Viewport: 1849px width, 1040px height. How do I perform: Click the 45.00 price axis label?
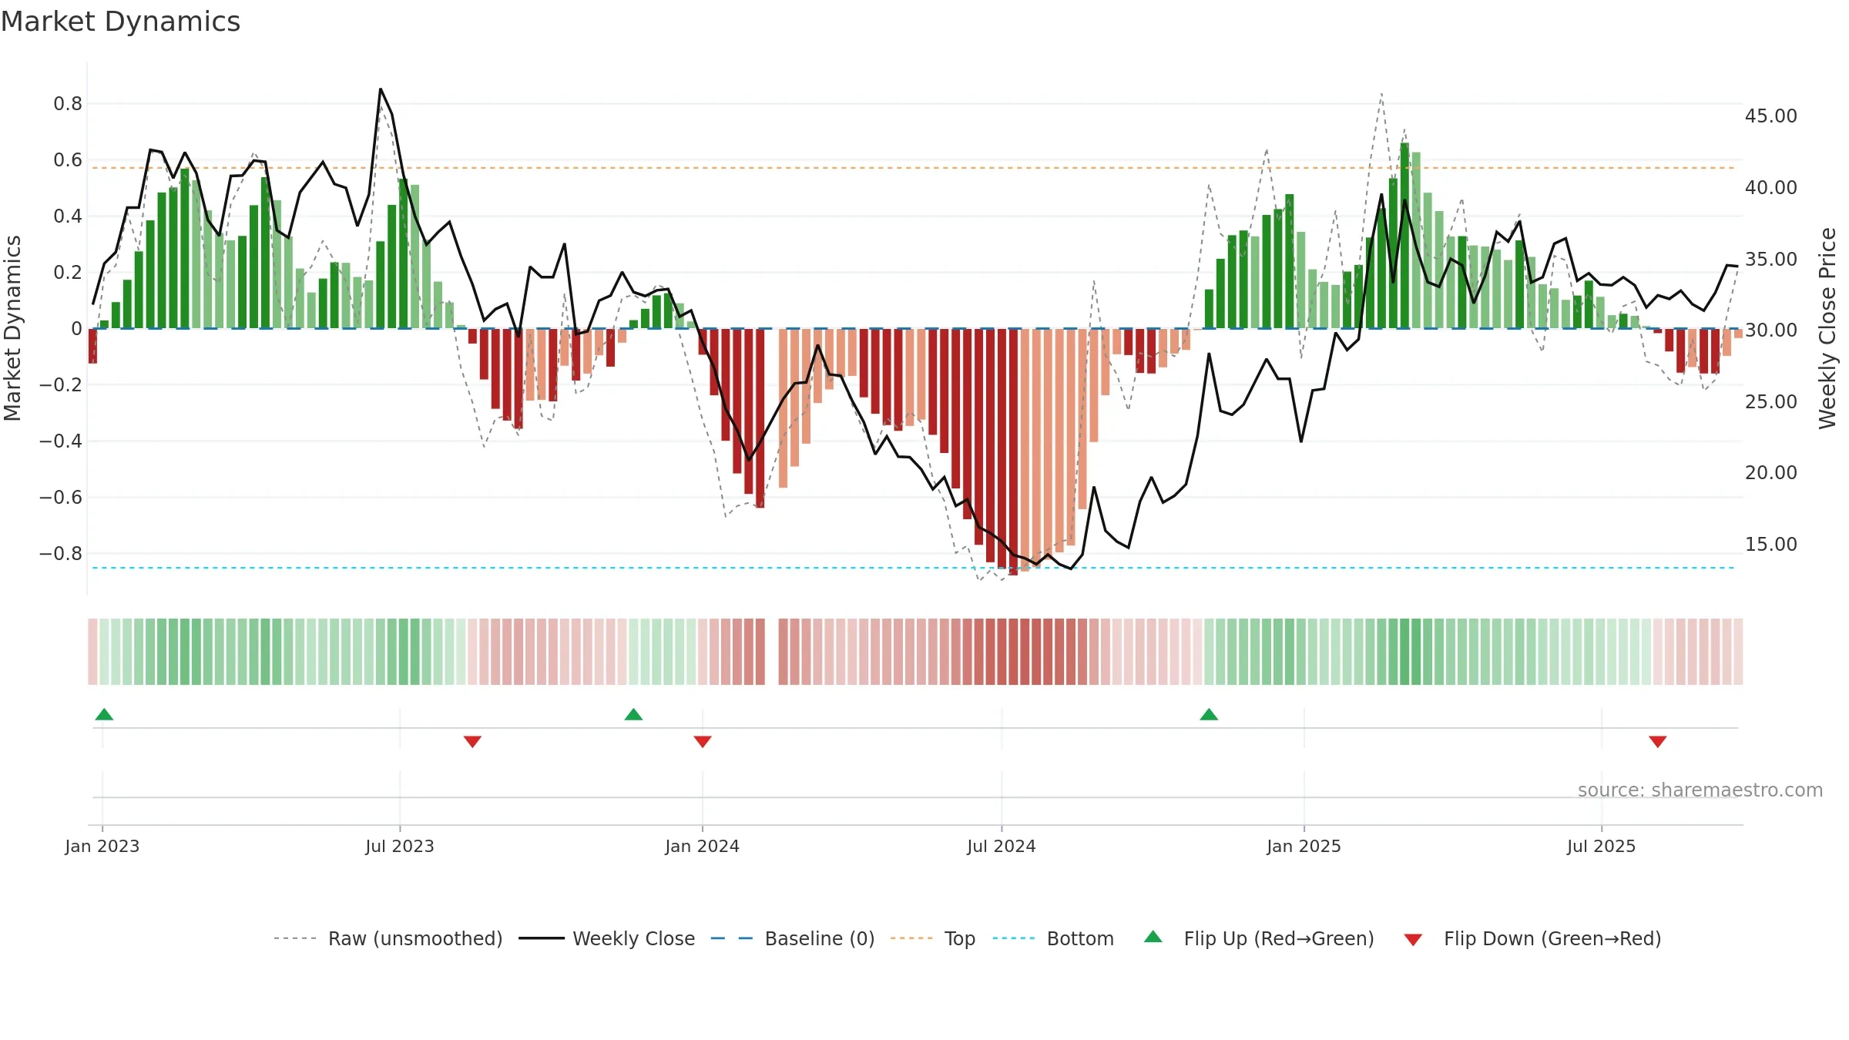[x=1771, y=116]
